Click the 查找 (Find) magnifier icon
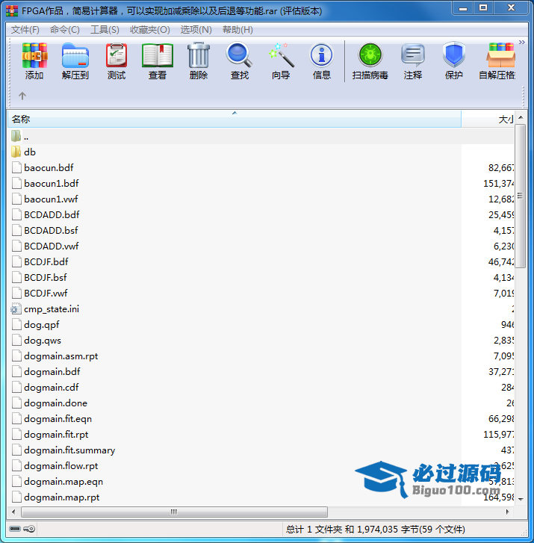534x543 pixels. 239,55
